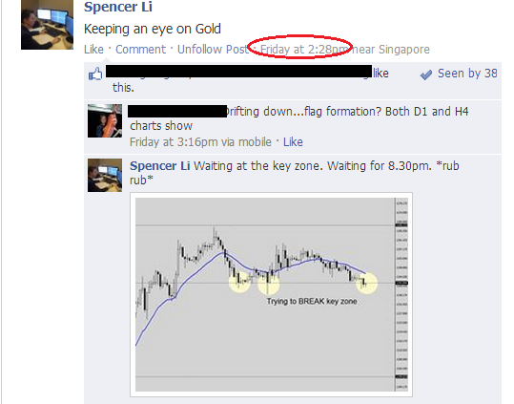Image resolution: width=514 pixels, height=404 pixels.
Task: Click Comment under the gold post
Action: 140,50
